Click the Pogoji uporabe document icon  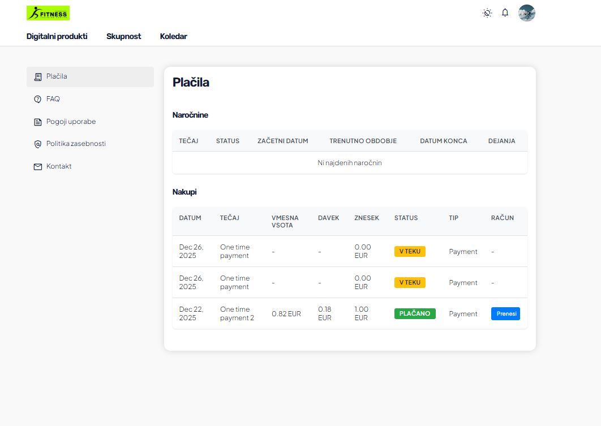[x=38, y=122]
